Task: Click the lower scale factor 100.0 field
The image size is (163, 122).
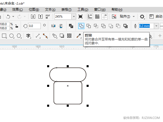Action: coord(5,28)
